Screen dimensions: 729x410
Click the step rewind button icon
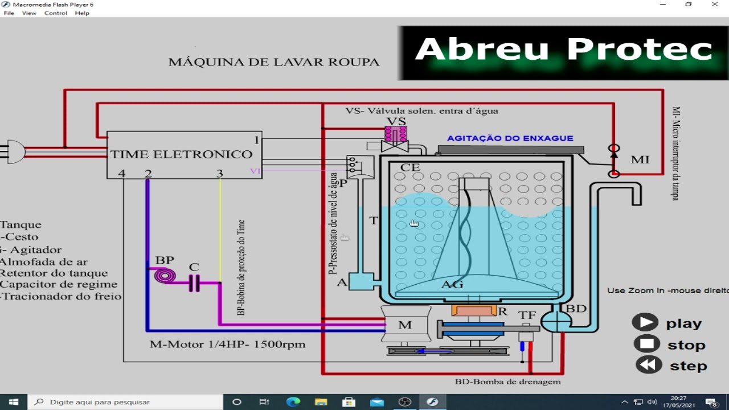(648, 365)
